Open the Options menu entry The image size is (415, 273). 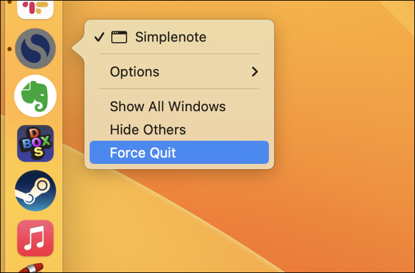(179, 71)
